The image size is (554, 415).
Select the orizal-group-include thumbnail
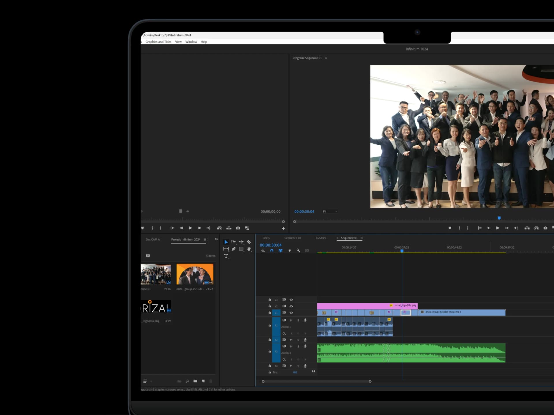(x=195, y=274)
